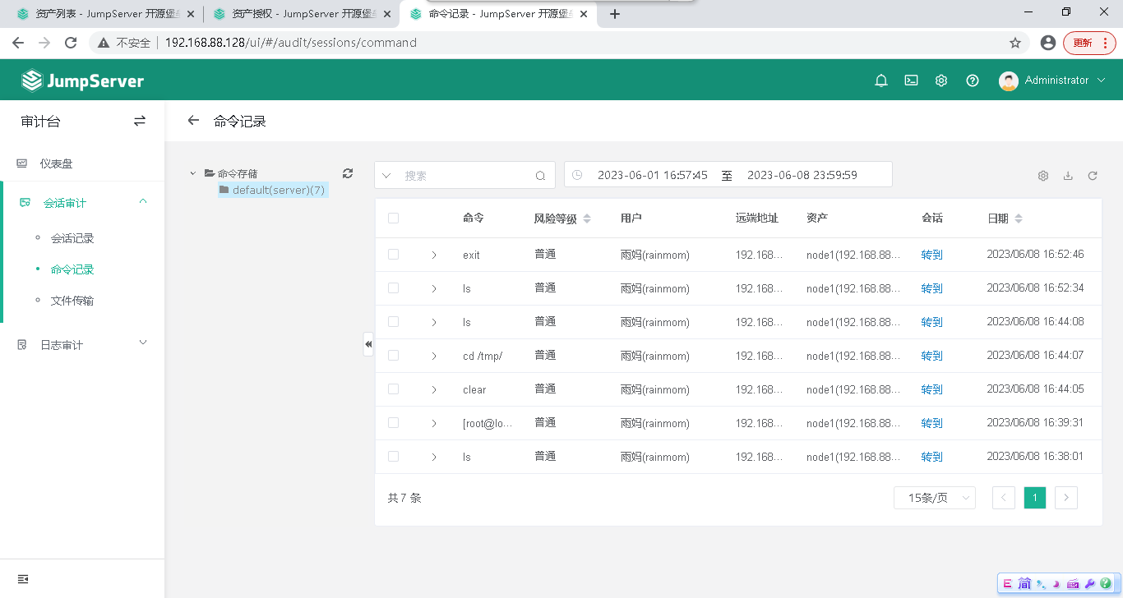Click 转到 link for cd /tmp/ row
Screen dimensions: 1123x598
tap(931, 356)
